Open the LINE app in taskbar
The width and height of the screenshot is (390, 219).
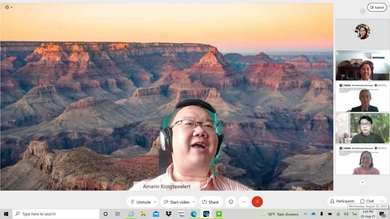(219, 214)
